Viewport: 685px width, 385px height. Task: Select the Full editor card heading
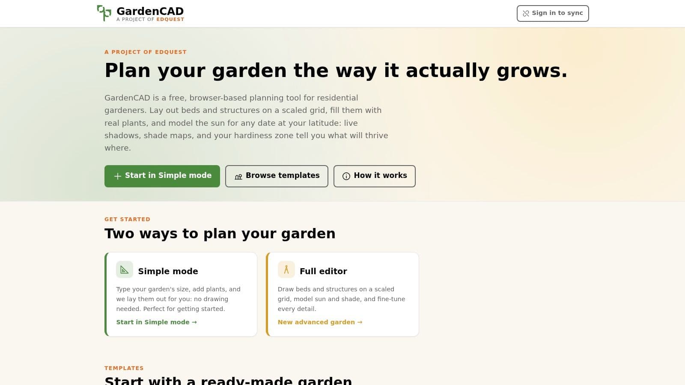tap(323, 271)
